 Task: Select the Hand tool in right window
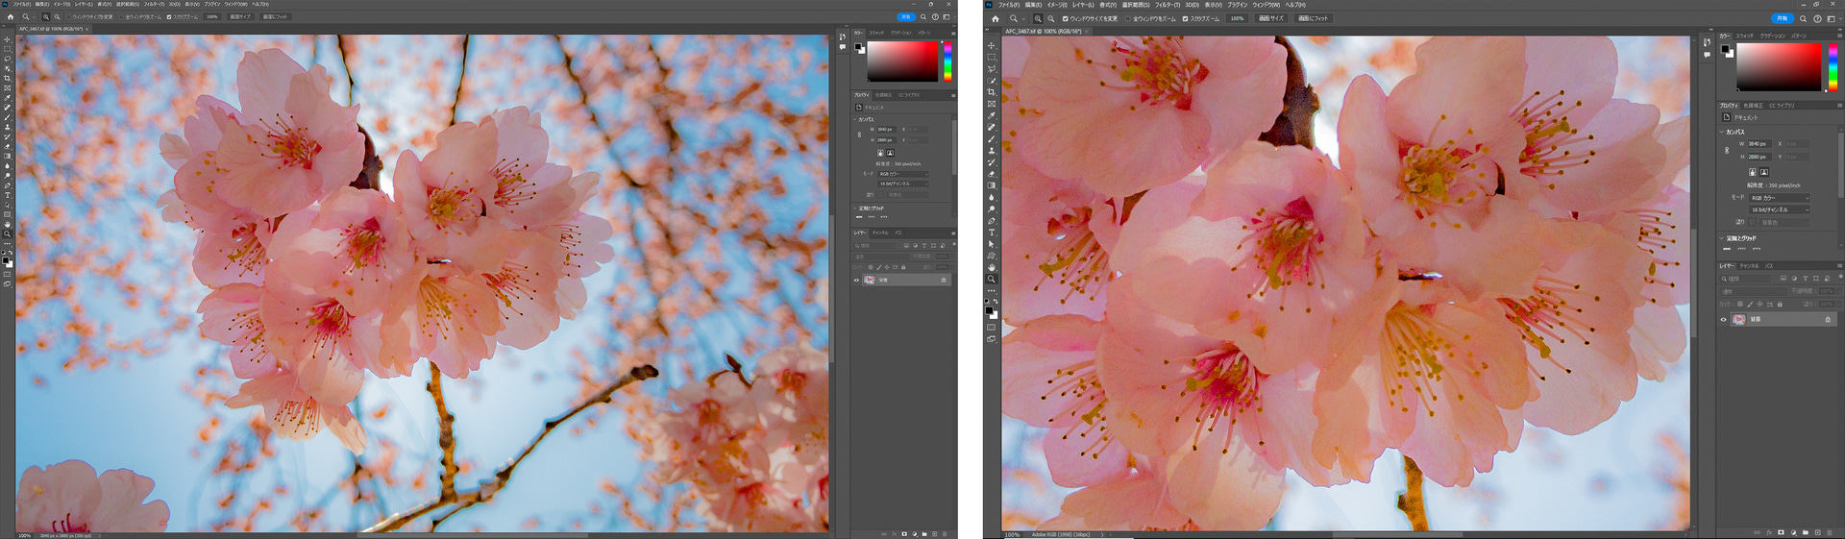991,267
